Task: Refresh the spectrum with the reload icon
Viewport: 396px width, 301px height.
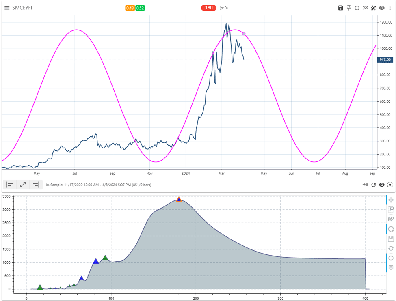Action: [374, 185]
